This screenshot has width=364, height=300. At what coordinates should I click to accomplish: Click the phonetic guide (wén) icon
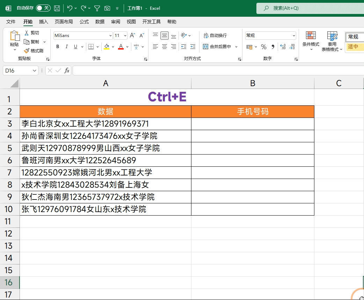(x=136, y=47)
